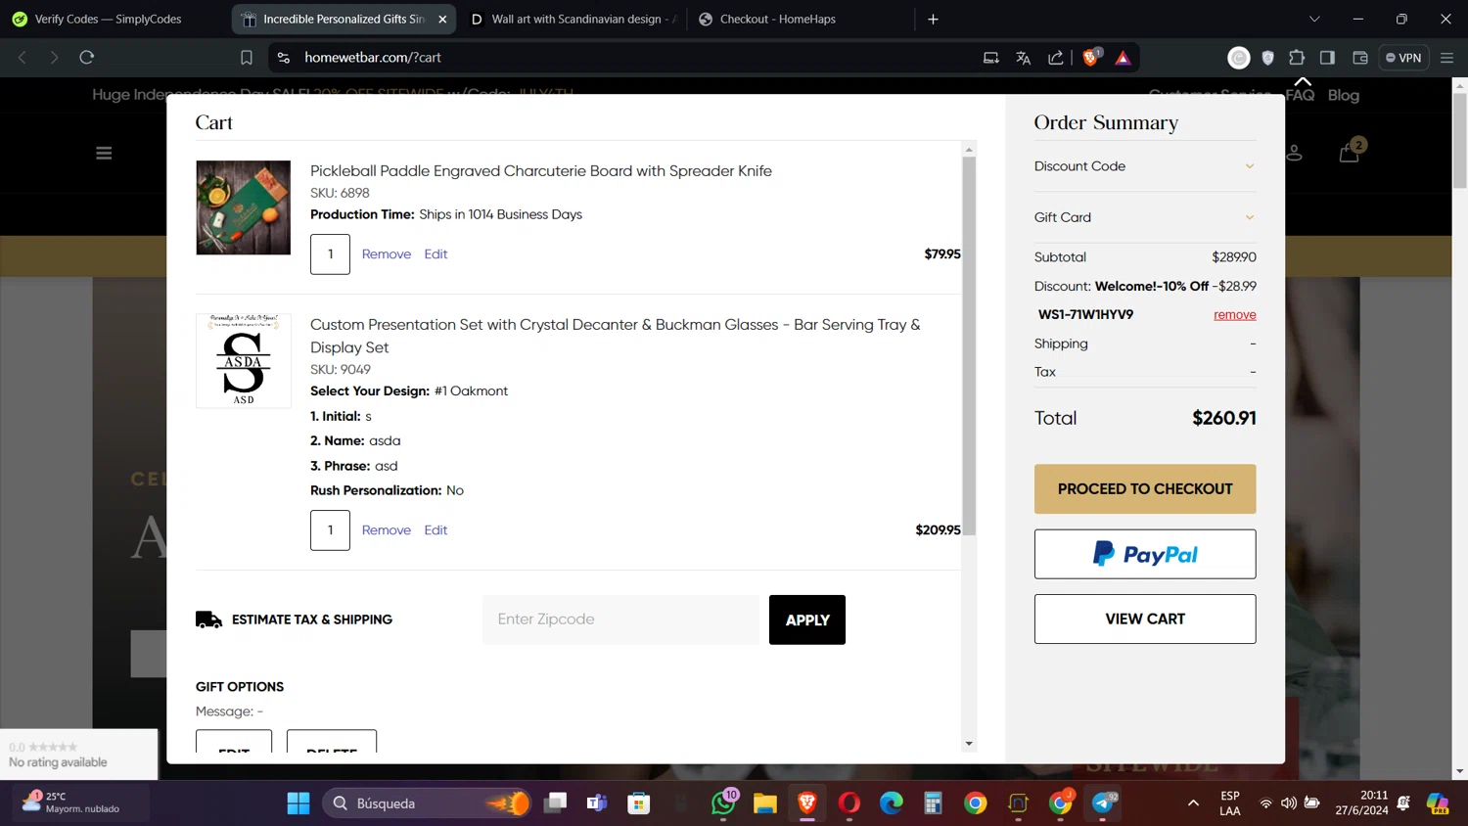Remove the WS1-71W1HYV9 discount code
This screenshot has height=826, width=1468.
point(1235,315)
